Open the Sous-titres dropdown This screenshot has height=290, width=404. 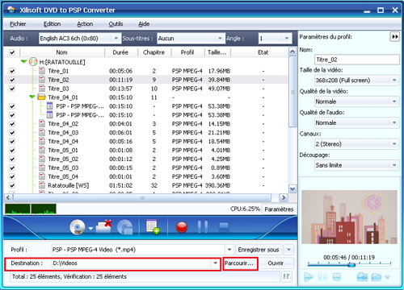tap(220, 39)
